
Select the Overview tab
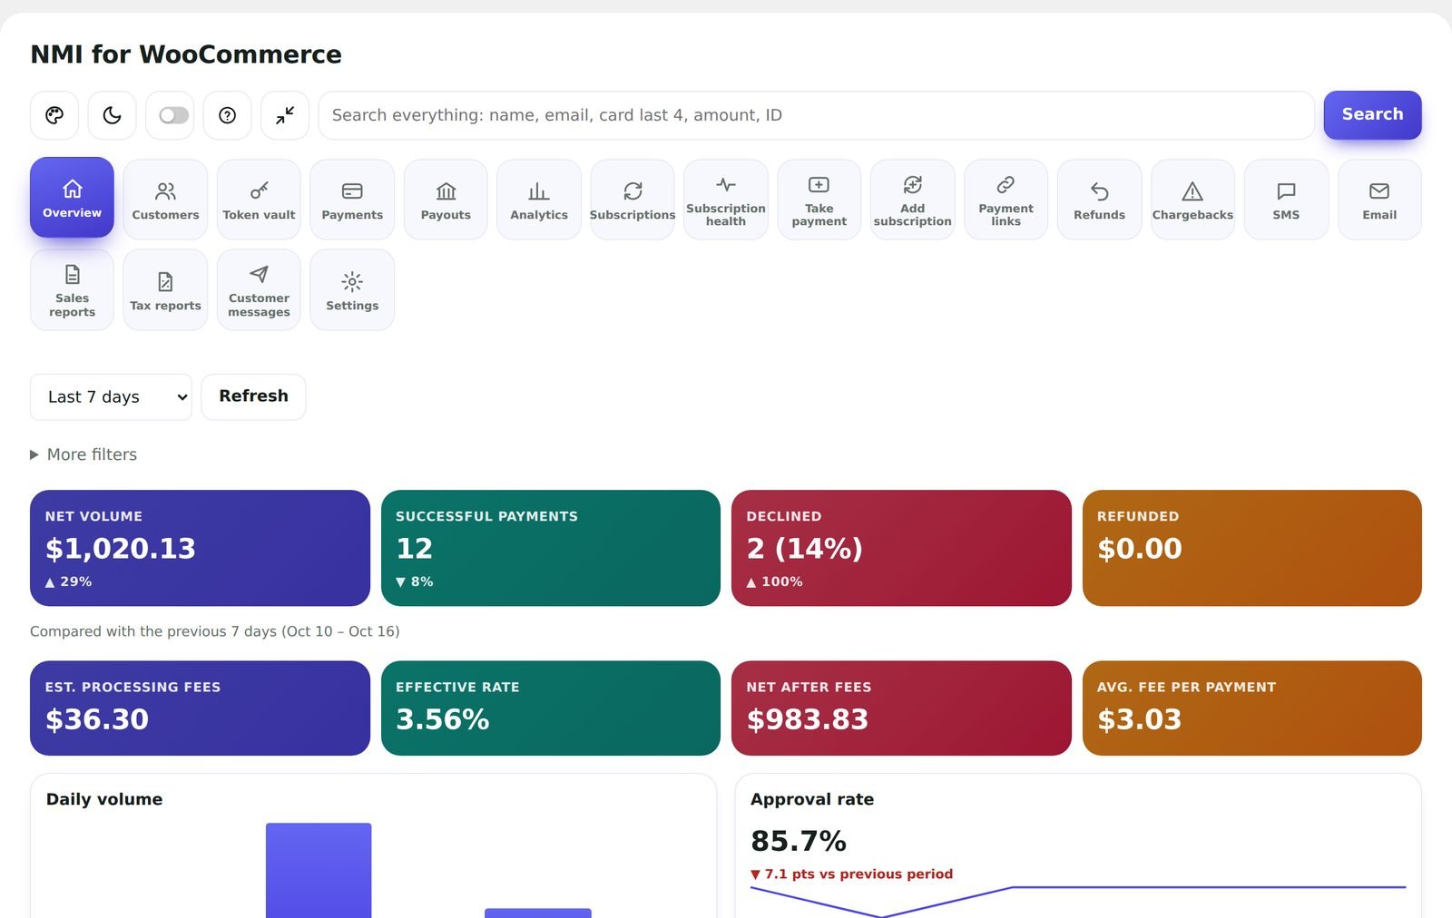tap(72, 198)
